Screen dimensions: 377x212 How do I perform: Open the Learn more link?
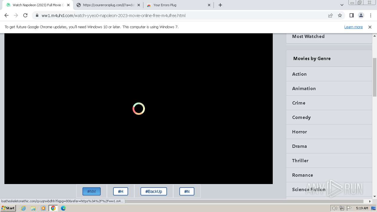pyautogui.click(x=353, y=27)
